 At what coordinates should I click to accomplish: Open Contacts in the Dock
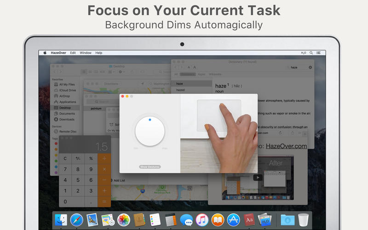139,220
